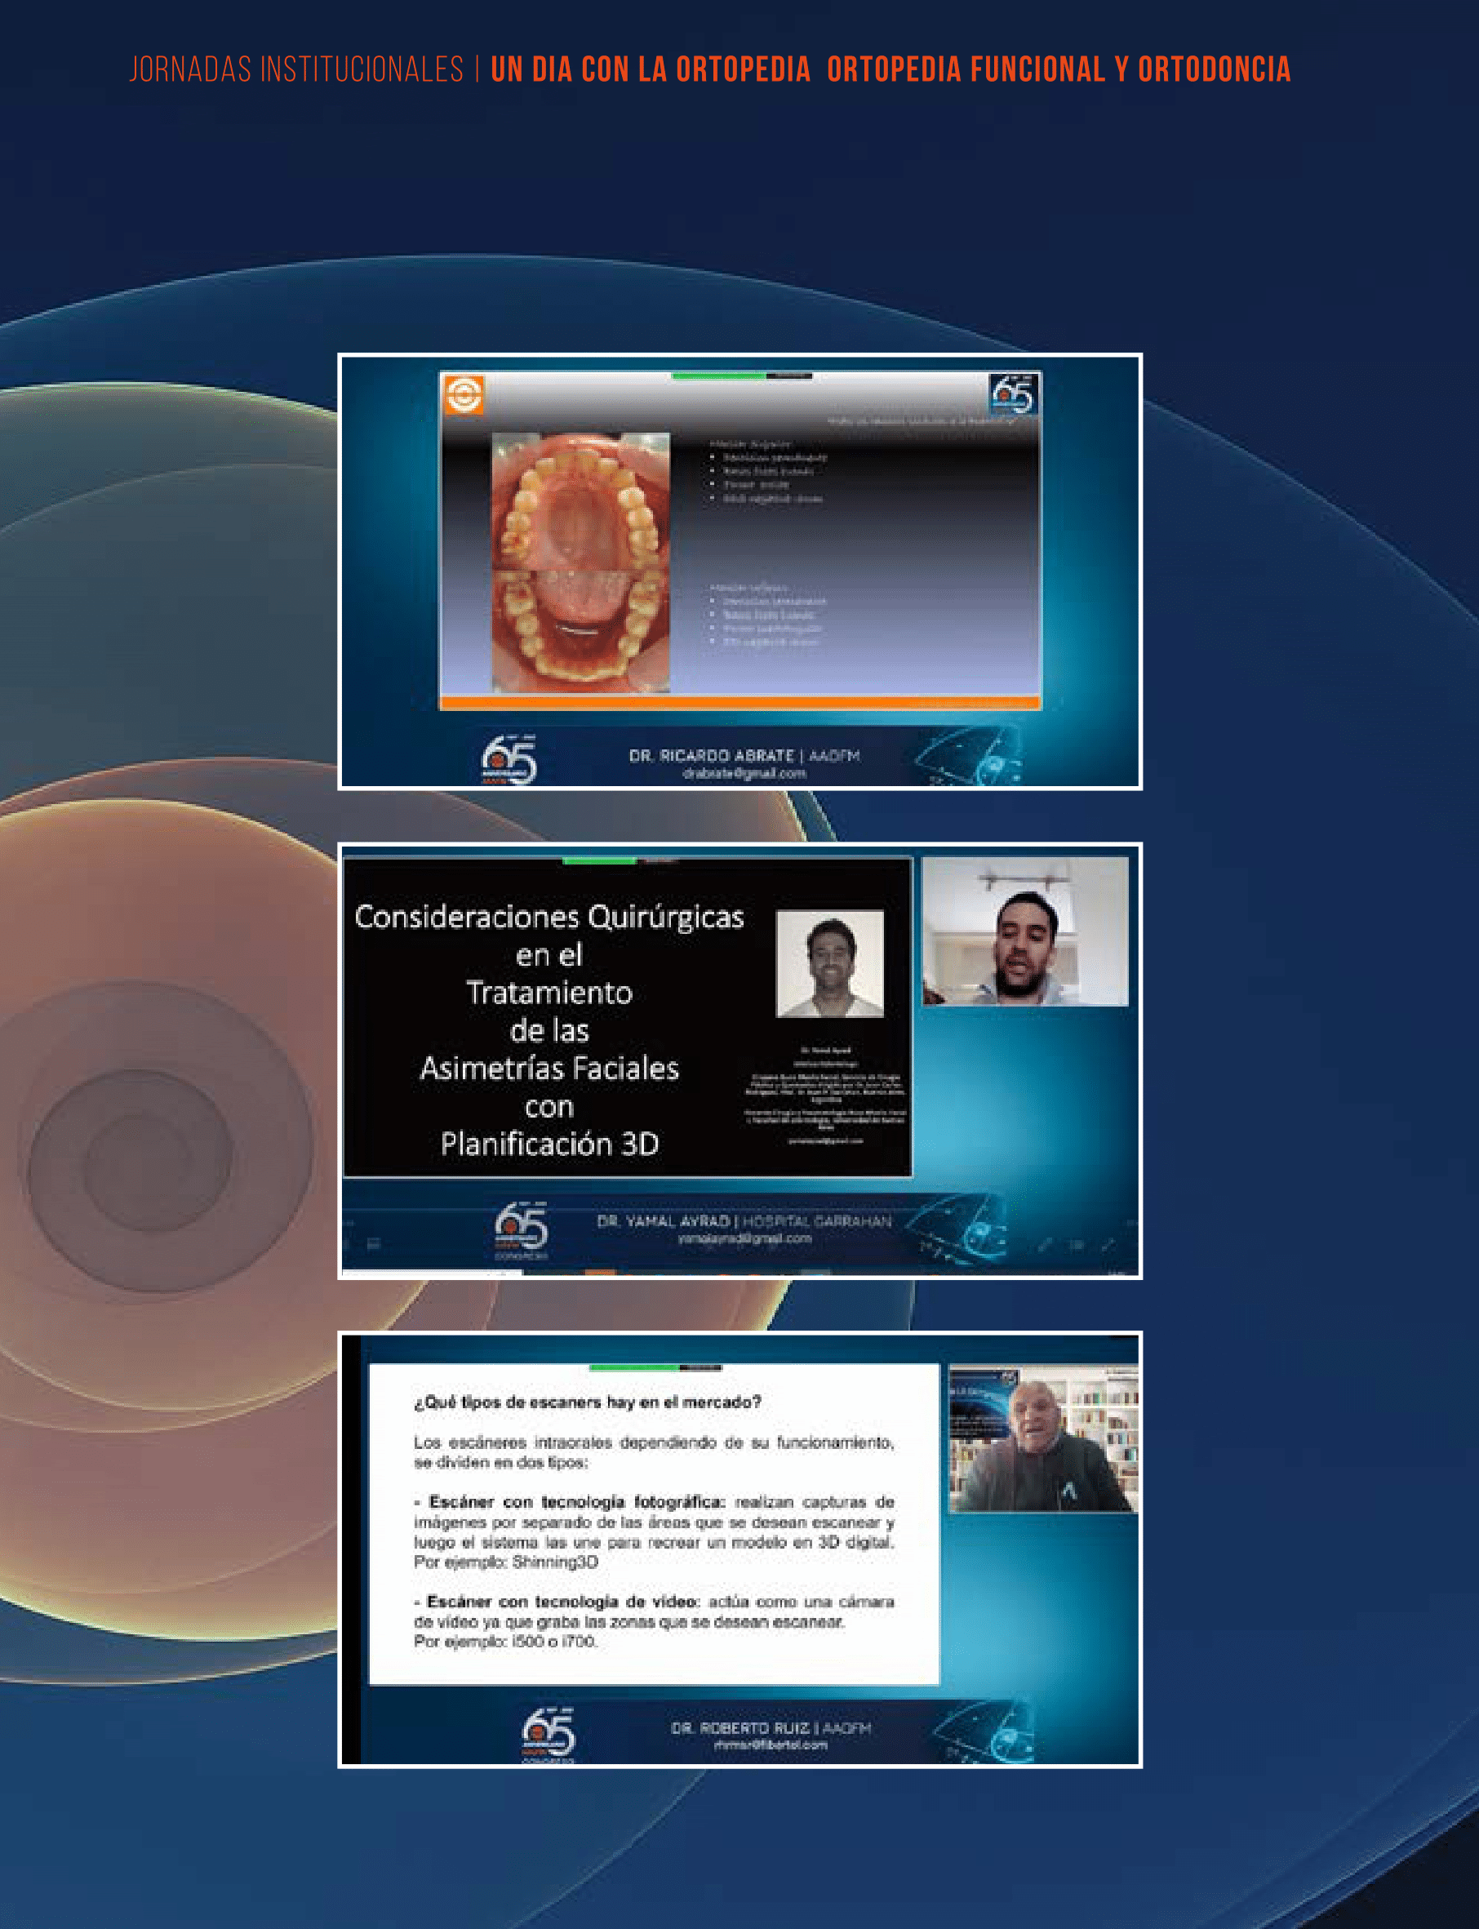Click the green progress bar above the Consideraciones slide
This screenshot has width=1479, height=1929.
[598, 860]
